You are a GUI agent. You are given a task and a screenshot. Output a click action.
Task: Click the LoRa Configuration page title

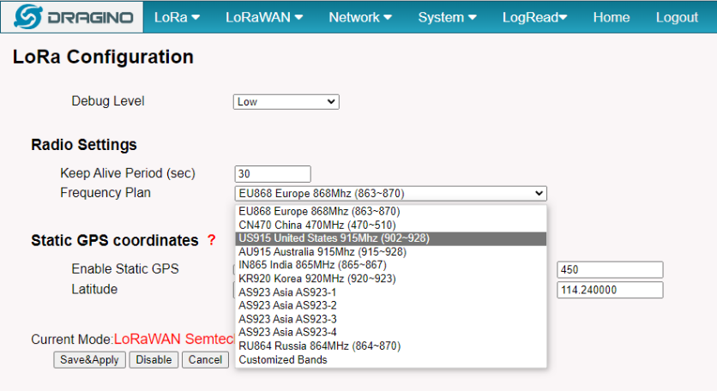pyautogui.click(x=103, y=57)
